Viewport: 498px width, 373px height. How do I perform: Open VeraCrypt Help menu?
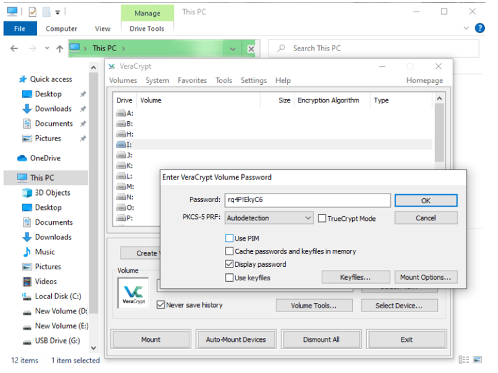pyautogui.click(x=283, y=80)
